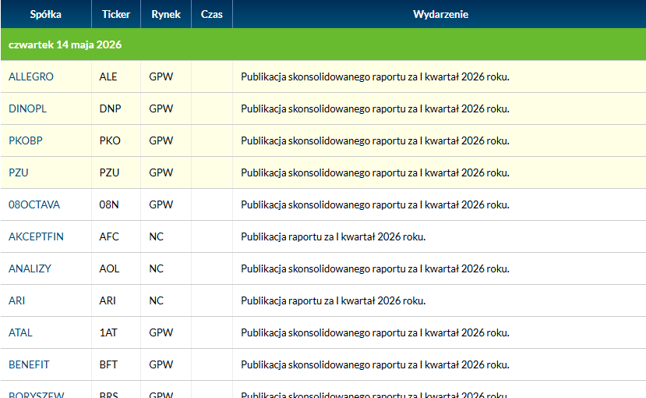Click the event text in BENEFIT row
Viewport: 646px width, 398px height.
375,364
